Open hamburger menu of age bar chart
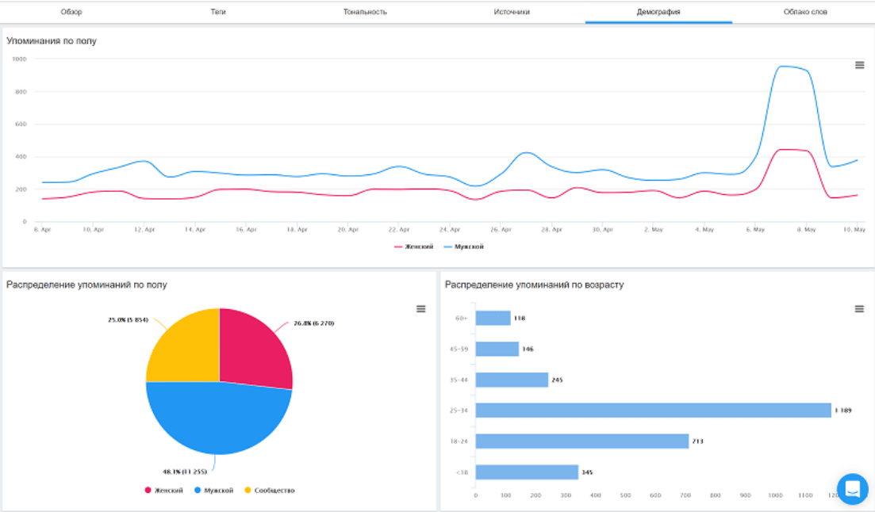 coord(859,309)
